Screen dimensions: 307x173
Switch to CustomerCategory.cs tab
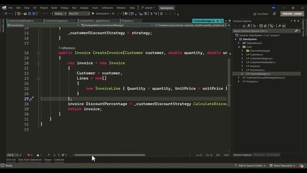pyautogui.click(x=60, y=21)
